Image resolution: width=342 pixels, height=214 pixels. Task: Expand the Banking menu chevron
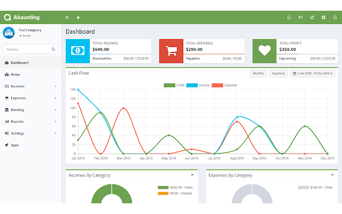(56, 110)
